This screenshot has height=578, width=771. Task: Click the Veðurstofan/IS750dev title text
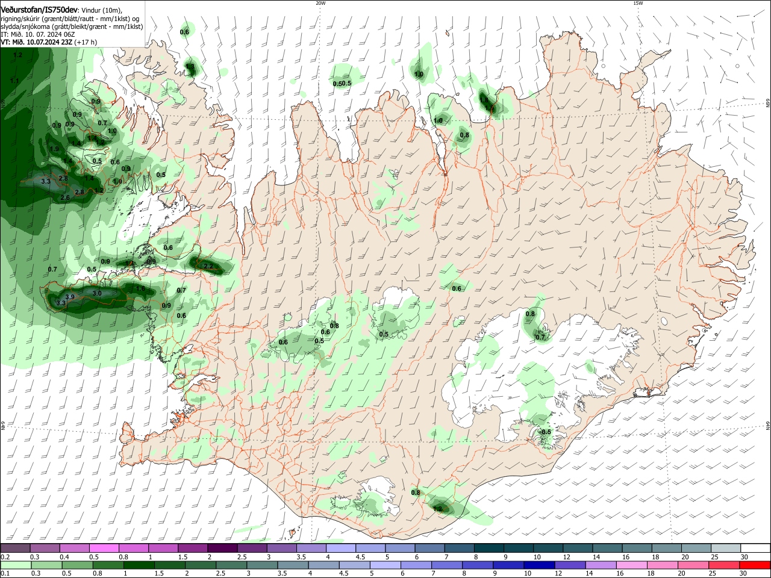coord(39,9)
